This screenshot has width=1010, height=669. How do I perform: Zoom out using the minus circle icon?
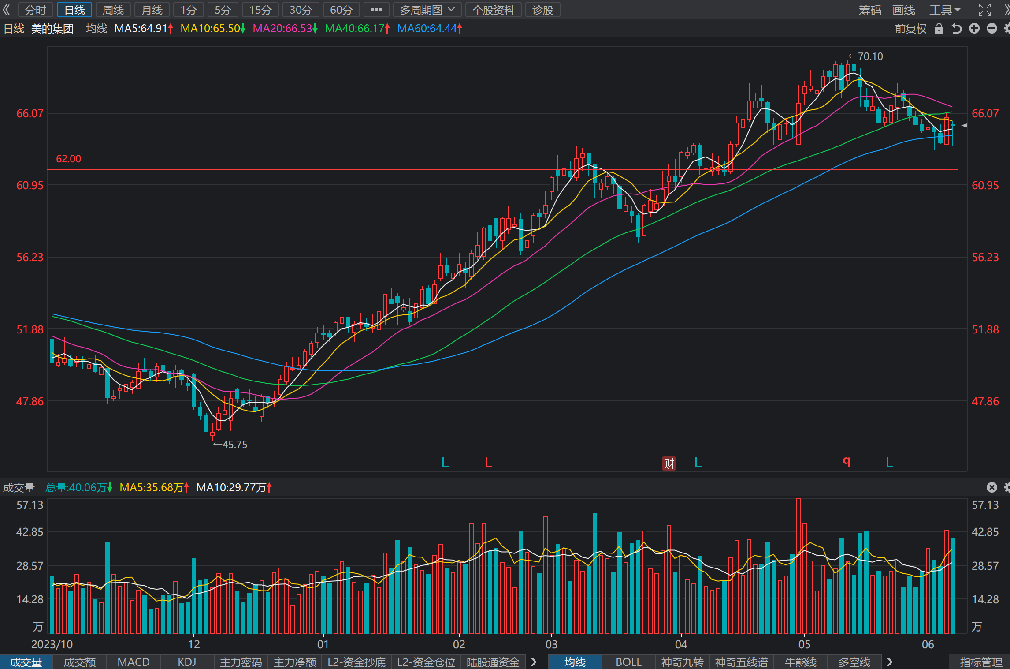click(x=992, y=29)
